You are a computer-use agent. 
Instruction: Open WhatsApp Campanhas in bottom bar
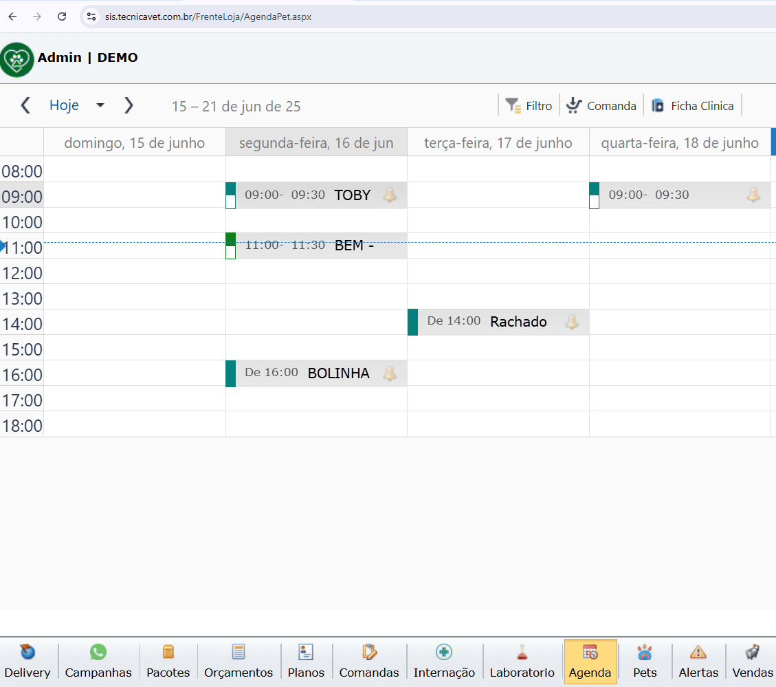(98, 653)
